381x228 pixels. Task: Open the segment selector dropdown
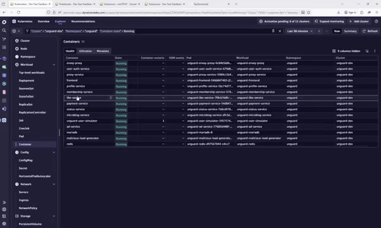click(16, 31)
